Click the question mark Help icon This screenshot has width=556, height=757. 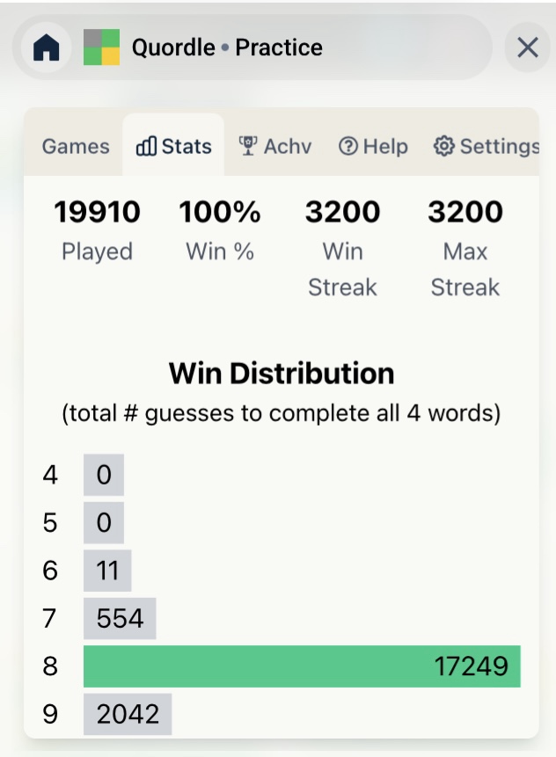point(348,146)
